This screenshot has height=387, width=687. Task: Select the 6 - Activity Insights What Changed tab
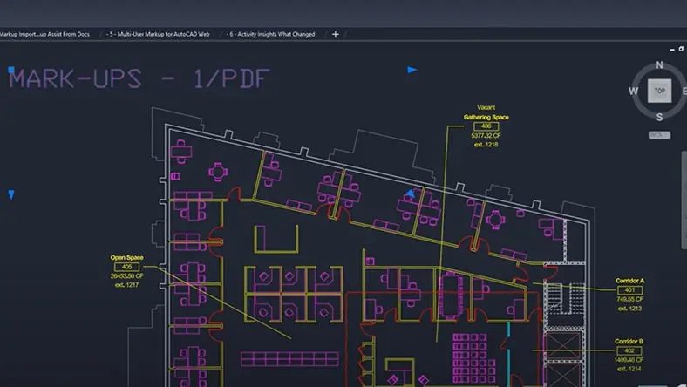[271, 34]
